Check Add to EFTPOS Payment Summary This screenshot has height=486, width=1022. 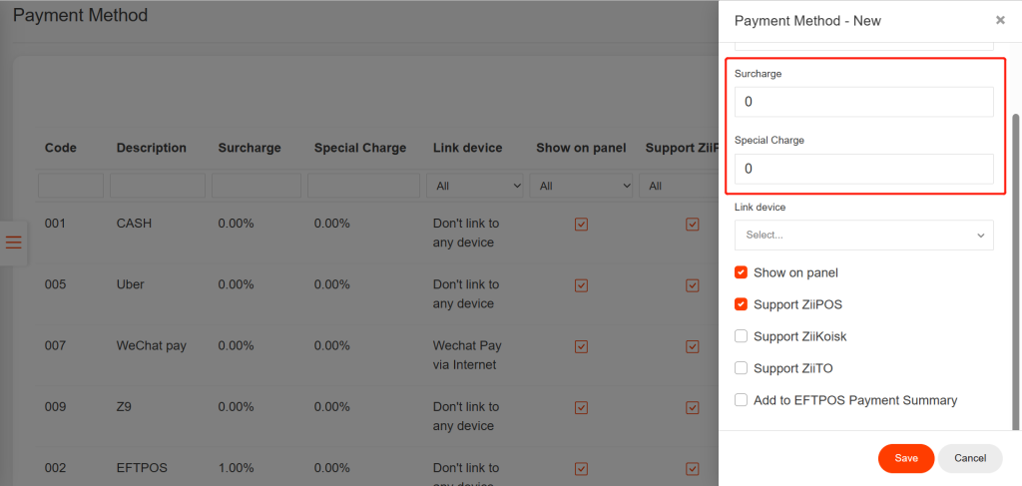click(741, 400)
